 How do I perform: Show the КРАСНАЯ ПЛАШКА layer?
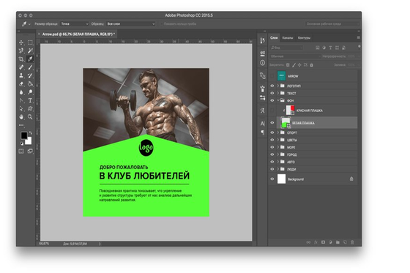pos(272,111)
